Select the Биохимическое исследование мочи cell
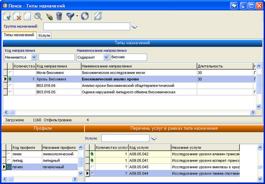 click(x=139, y=72)
